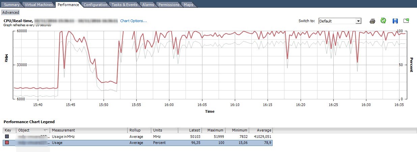Click the Advanced view button
The image size is (417, 152).
coord(11,12)
